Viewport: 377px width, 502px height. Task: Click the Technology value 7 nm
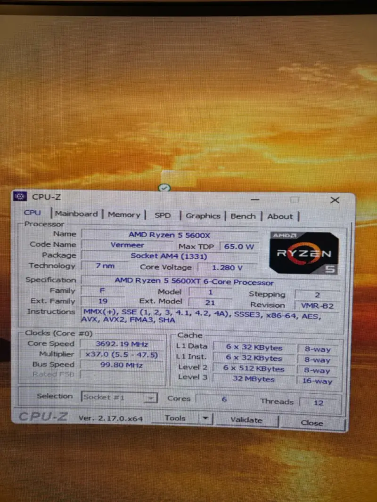point(105,266)
